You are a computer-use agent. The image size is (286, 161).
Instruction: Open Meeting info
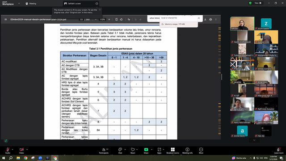pos(187,151)
